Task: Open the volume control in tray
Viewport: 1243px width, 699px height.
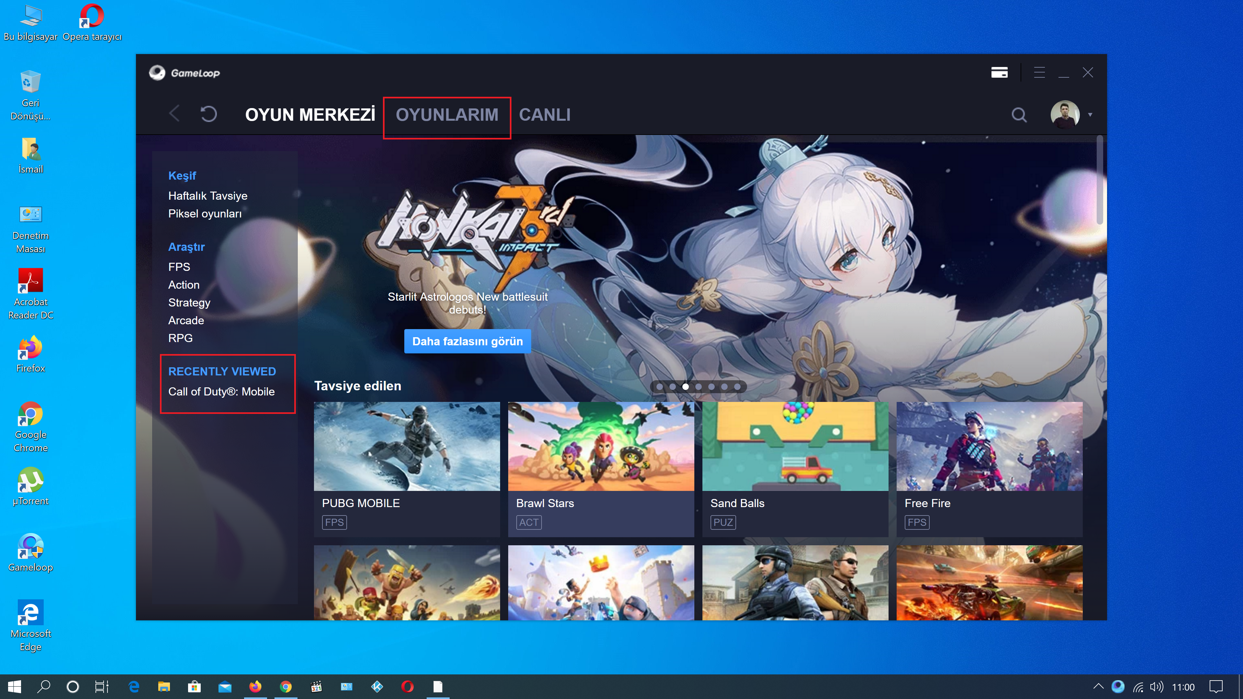Action: pos(1157,686)
